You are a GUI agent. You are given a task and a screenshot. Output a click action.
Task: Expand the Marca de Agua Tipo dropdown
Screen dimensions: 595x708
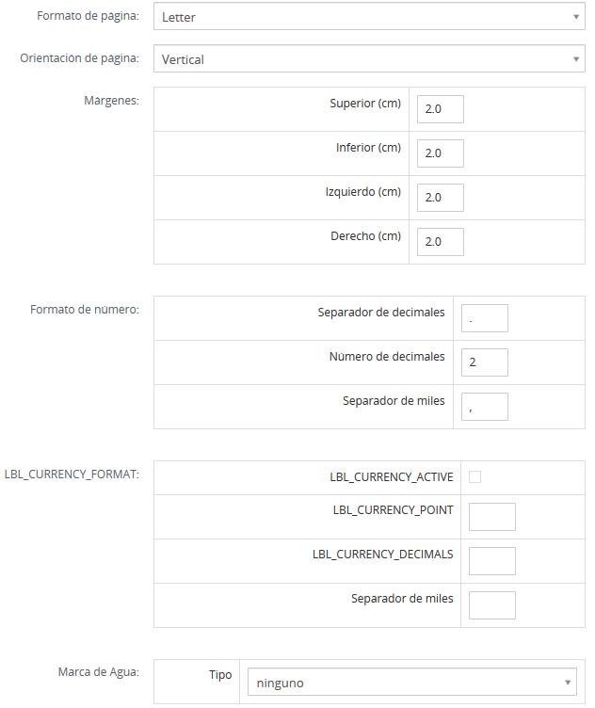[x=410, y=683]
